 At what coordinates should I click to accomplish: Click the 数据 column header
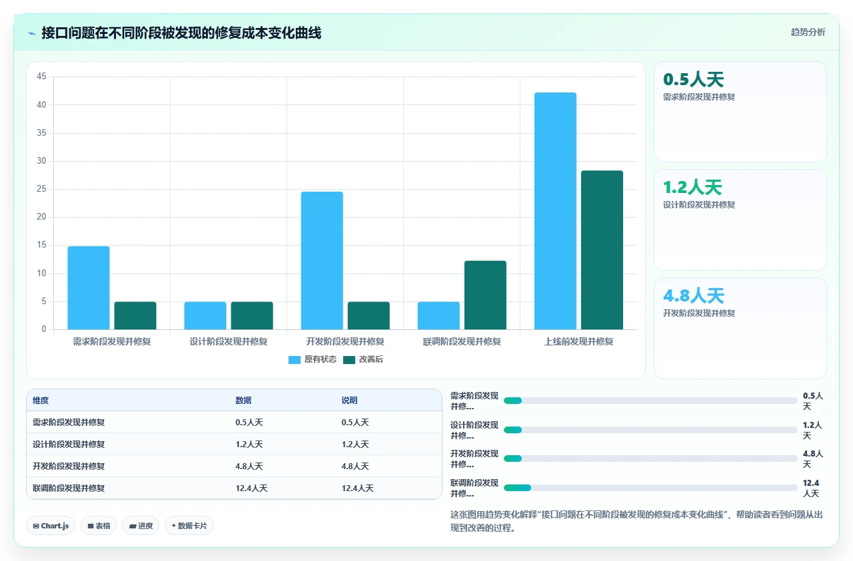(243, 401)
